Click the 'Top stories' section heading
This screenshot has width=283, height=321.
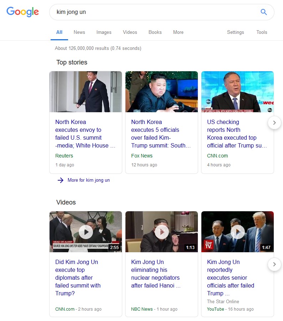click(72, 62)
